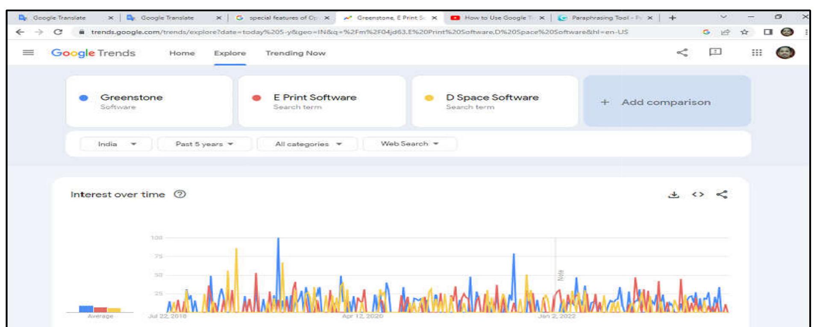Open the Google apps grid

point(757,53)
